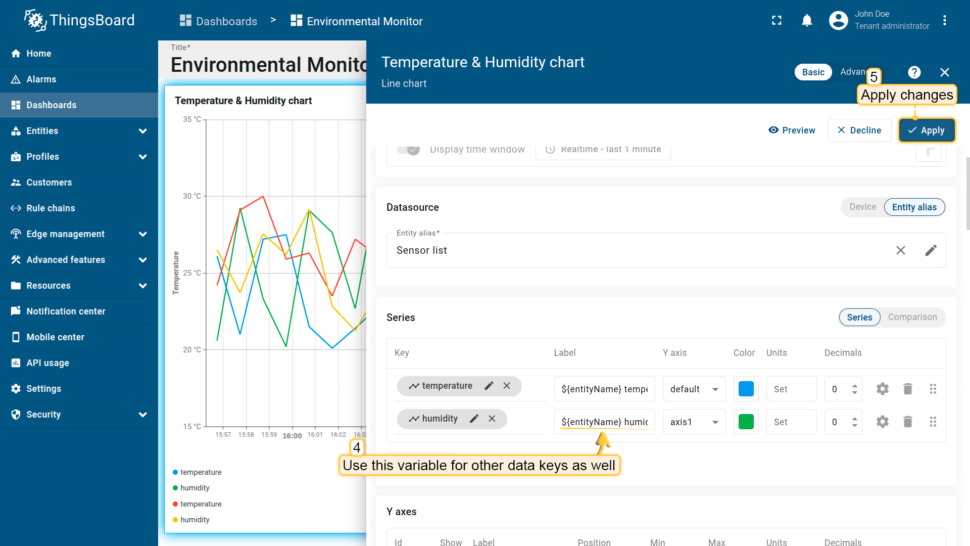
Task: Click the notifications bell icon
Action: (807, 21)
